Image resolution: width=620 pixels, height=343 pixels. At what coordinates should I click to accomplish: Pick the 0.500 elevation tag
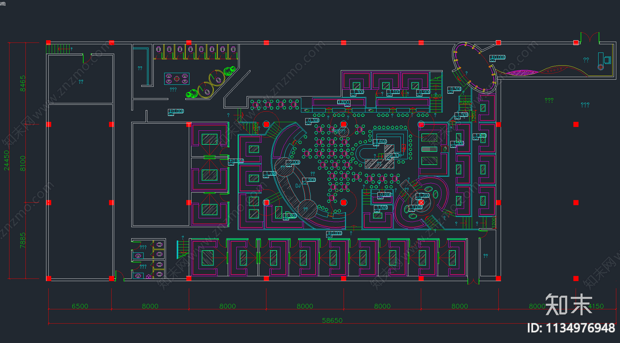[454, 89]
